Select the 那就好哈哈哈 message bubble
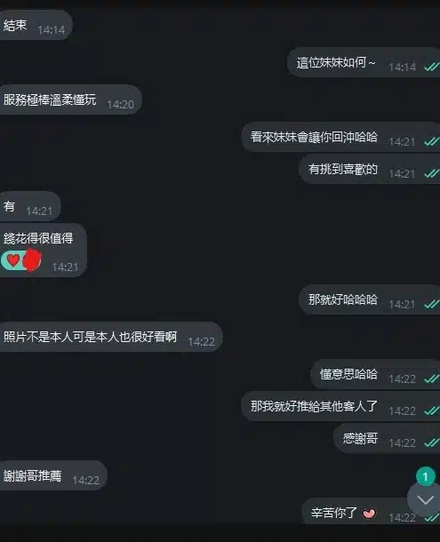 (x=370, y=299)
